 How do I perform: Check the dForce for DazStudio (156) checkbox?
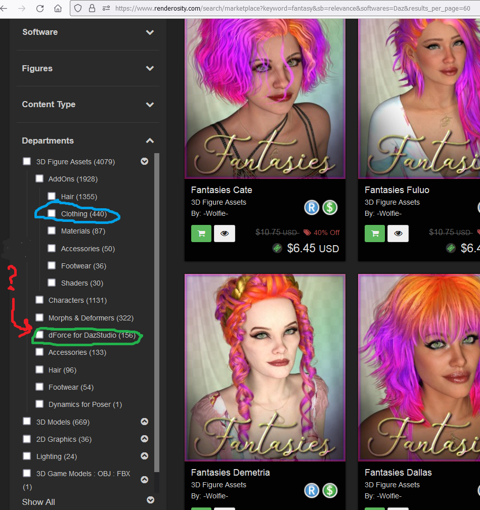39,335
